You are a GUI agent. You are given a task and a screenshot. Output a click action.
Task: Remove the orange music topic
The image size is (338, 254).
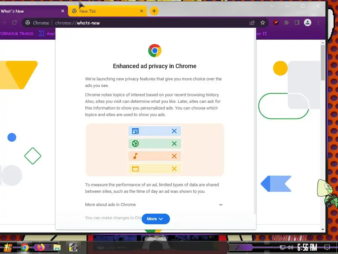[x=174, y=156]
